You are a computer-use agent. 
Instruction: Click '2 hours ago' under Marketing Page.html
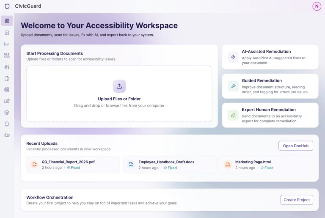[245, 168]
